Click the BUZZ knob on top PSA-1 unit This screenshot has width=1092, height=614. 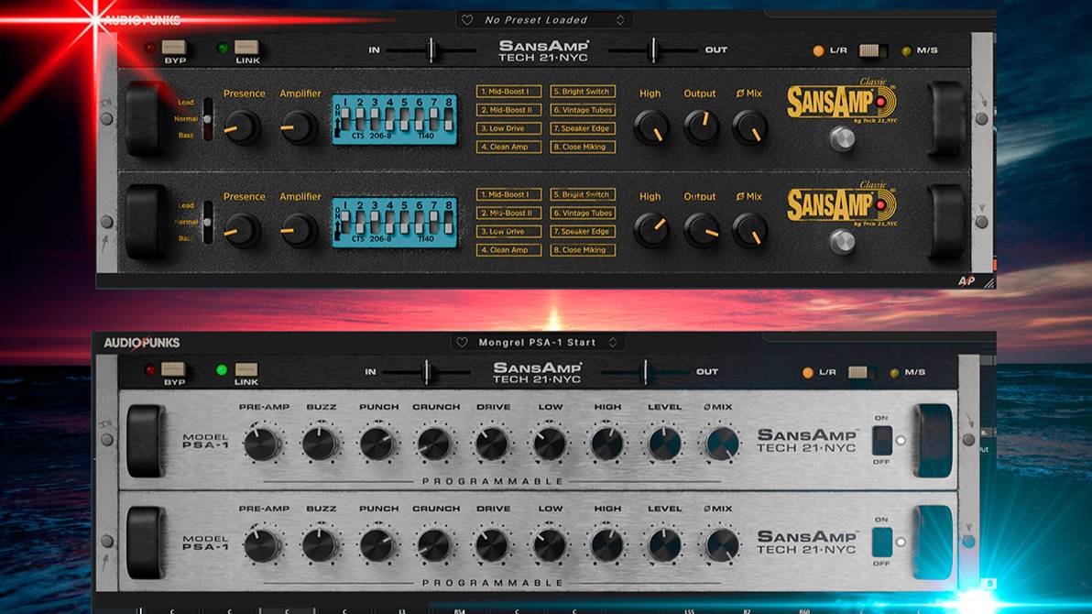320,444
